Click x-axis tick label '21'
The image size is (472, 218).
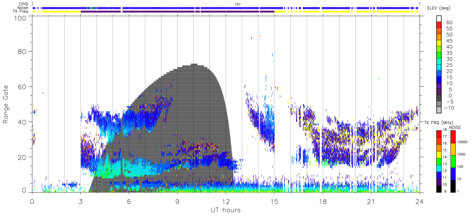371,201
